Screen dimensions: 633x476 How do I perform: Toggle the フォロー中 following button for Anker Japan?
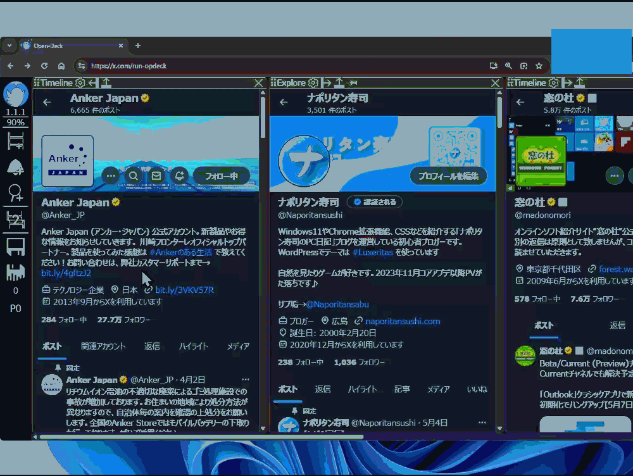tap(222, 176)
